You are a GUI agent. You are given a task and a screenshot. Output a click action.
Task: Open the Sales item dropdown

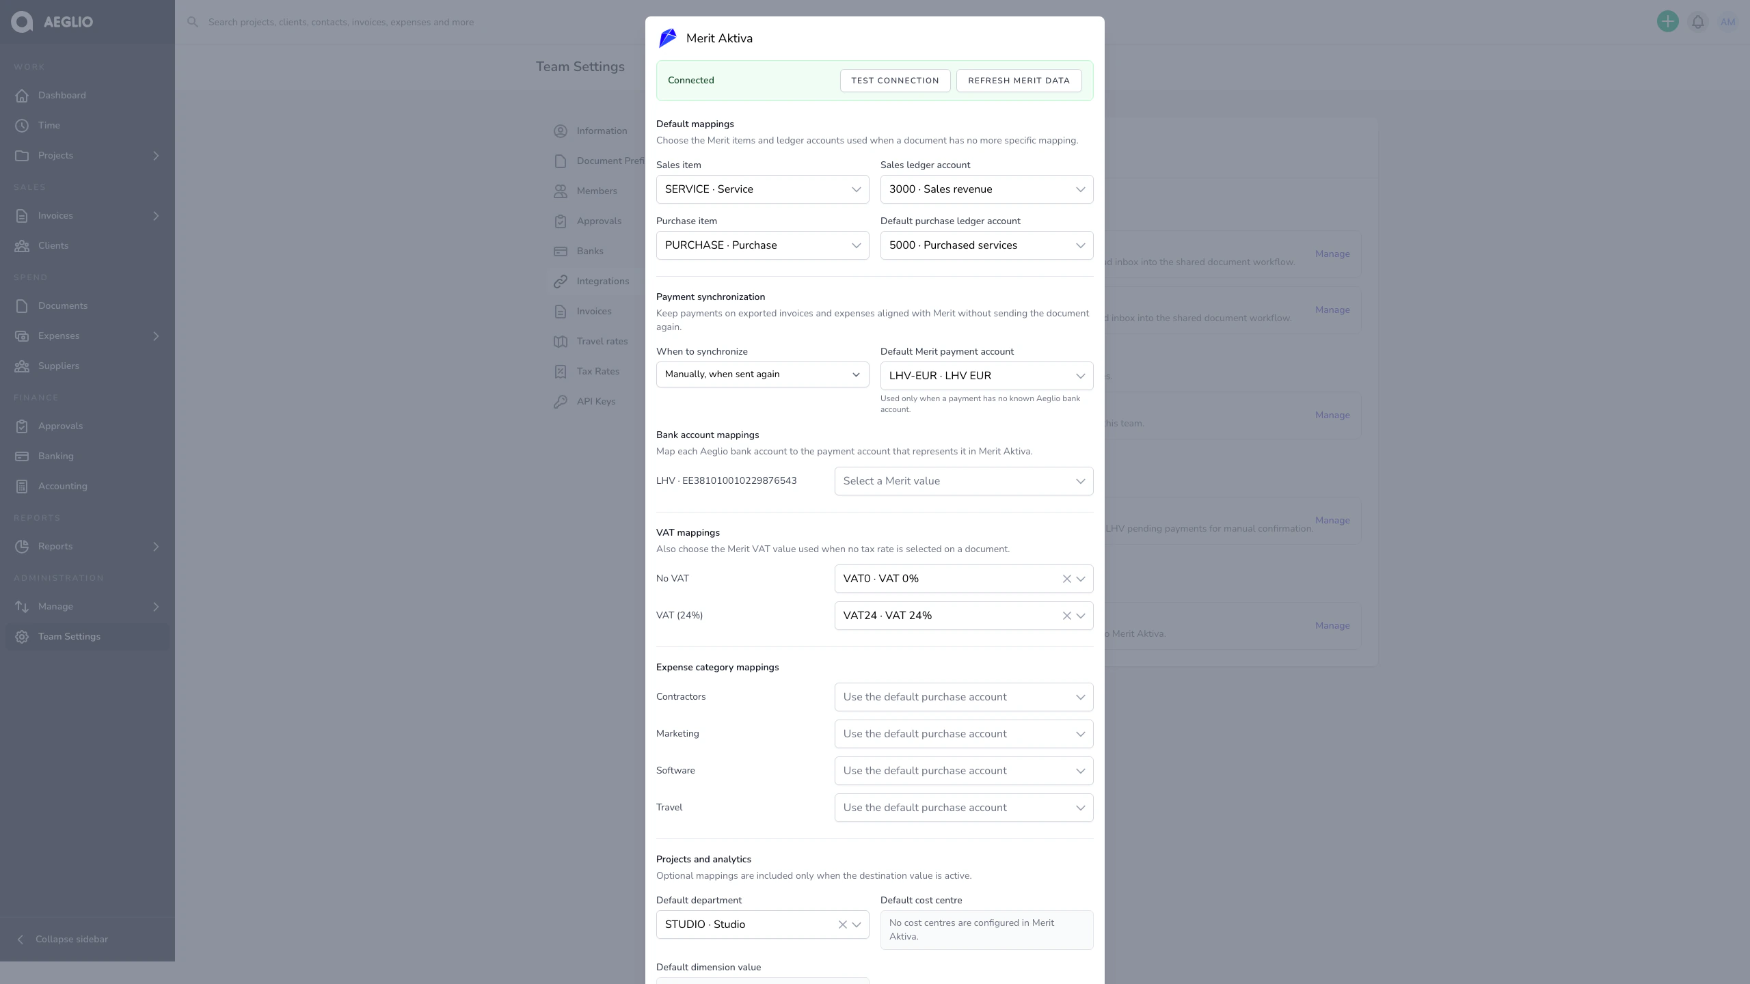(763, 189)
